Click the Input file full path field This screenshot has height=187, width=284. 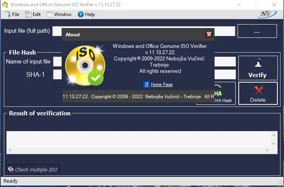click(x=144, y=31)
